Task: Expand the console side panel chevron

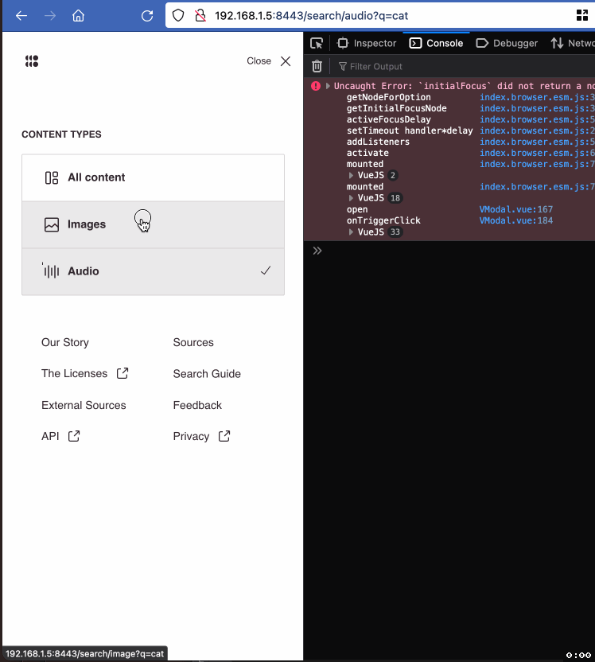Action: tap(317, 250)
